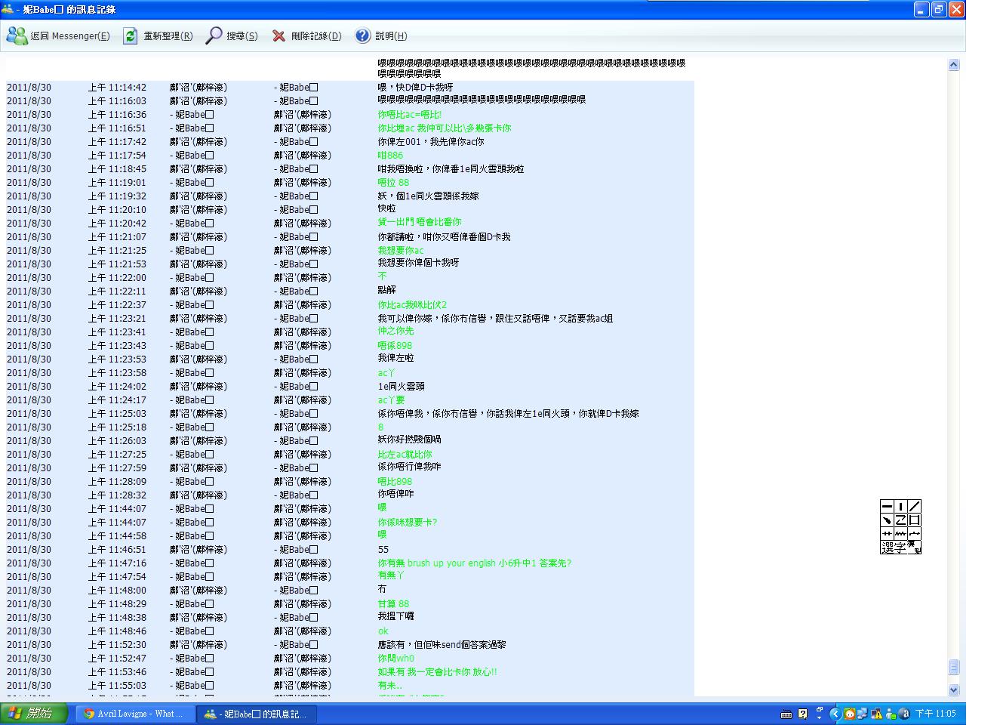The height and width of the screenshot is (725, 997).
Task: Select 妮Babe 訊息記錄 taskbar button
Action: pos(256,714)
